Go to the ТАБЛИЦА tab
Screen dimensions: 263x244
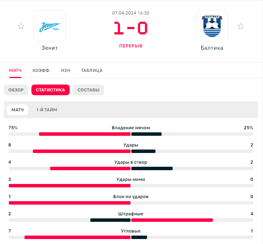pos(92,70)
